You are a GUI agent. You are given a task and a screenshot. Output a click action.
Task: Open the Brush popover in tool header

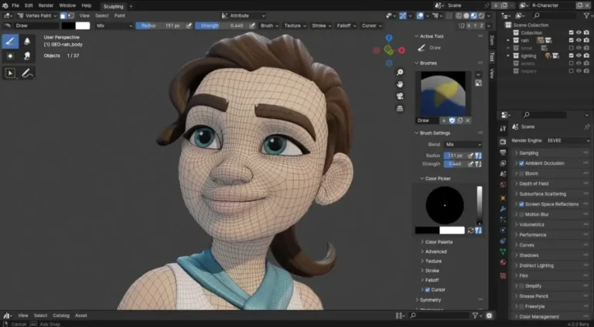(x=269, y=26)
